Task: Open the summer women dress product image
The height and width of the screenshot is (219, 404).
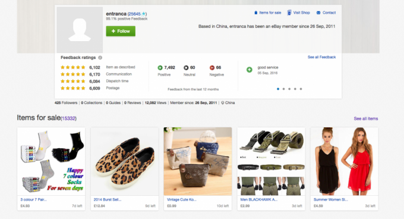Action: 344,161
